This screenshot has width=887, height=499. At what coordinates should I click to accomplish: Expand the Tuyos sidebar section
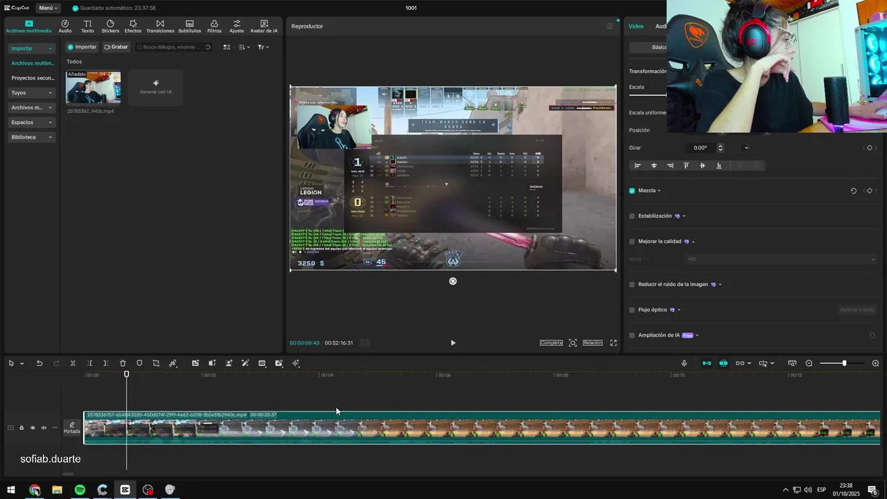pos(32,93)
